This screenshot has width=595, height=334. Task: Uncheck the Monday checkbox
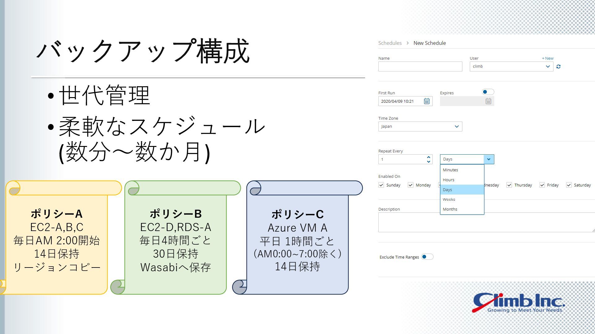point(411,185)
